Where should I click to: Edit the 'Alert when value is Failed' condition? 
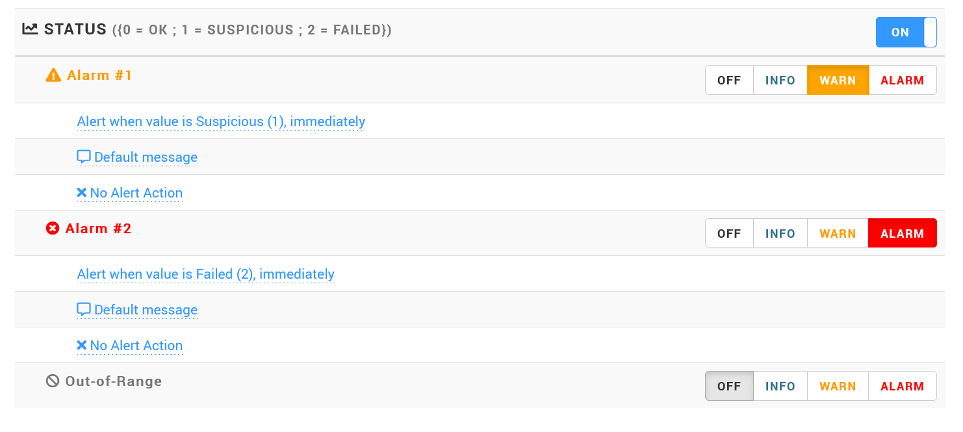pos(205,274)
